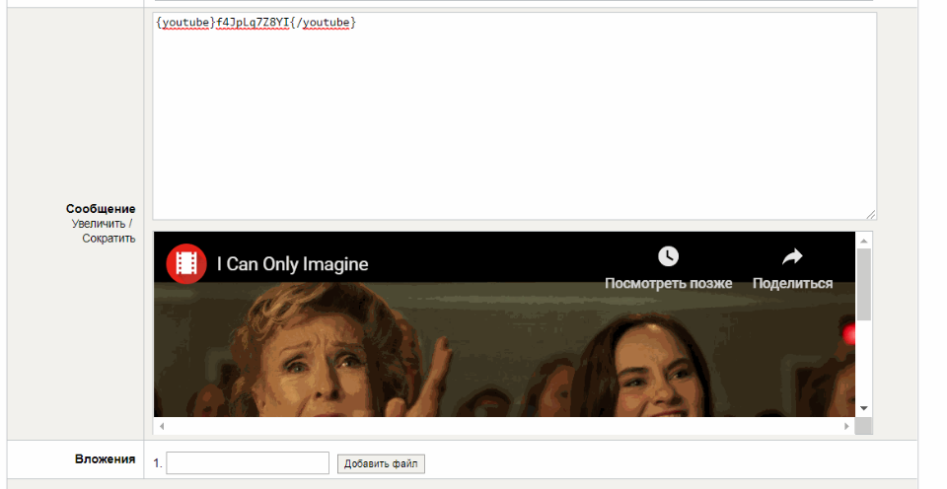Click the Посмотреть позже label

(x=669, y=283)
